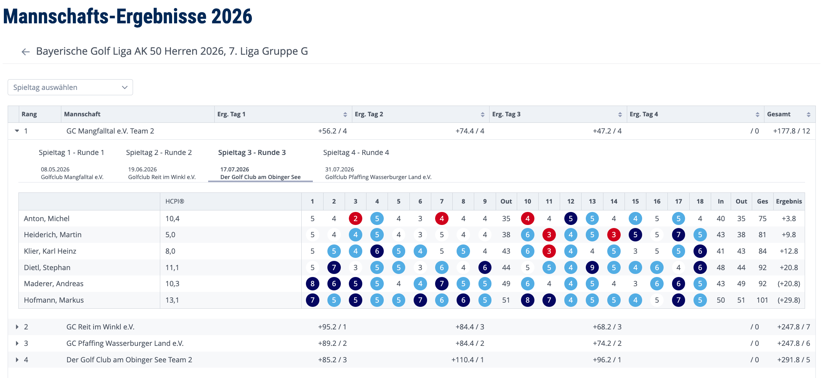Click Dietl Stephan's score 9 on hole 13

(592, 267)
